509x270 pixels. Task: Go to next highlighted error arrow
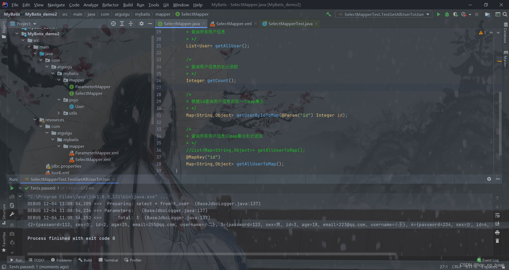tap(498, 33)
